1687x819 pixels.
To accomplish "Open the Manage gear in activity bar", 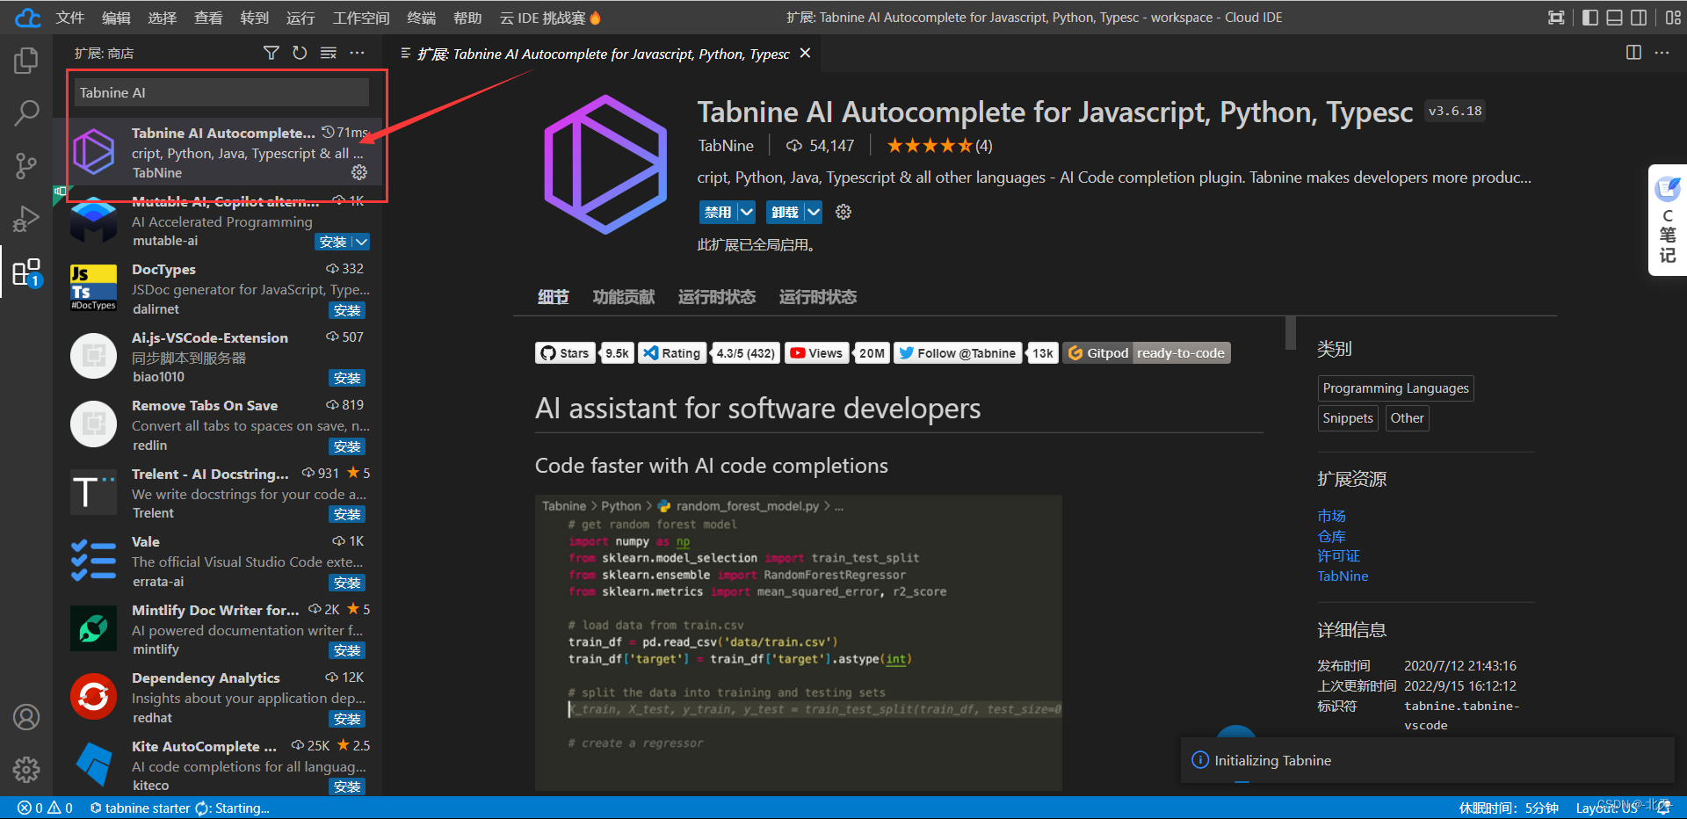I will [x=26, y=770].
